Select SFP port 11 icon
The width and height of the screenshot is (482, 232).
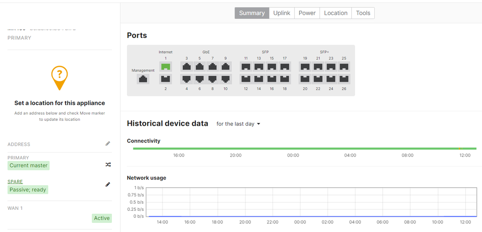pos(246,66)
